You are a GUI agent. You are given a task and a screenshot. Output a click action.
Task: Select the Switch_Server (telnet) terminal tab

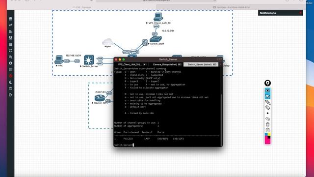201,64
